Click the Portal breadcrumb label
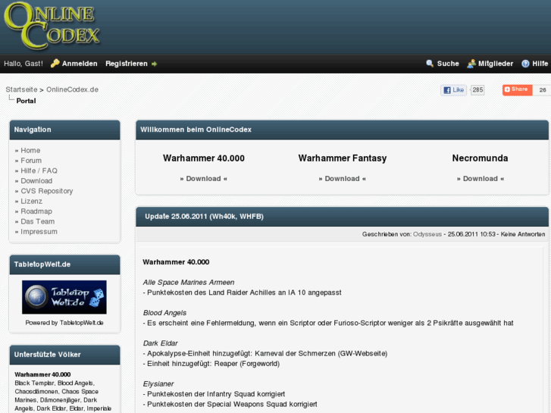The image size is (551, 413). point(26,101)
